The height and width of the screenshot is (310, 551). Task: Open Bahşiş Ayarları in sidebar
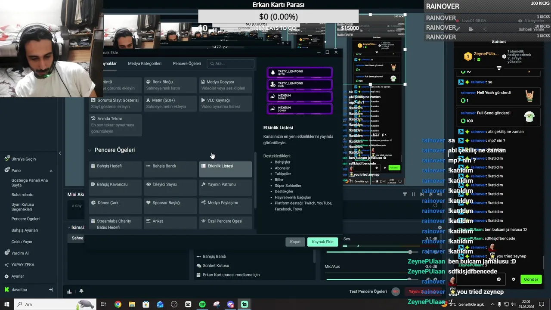click(x=25, y=230)
